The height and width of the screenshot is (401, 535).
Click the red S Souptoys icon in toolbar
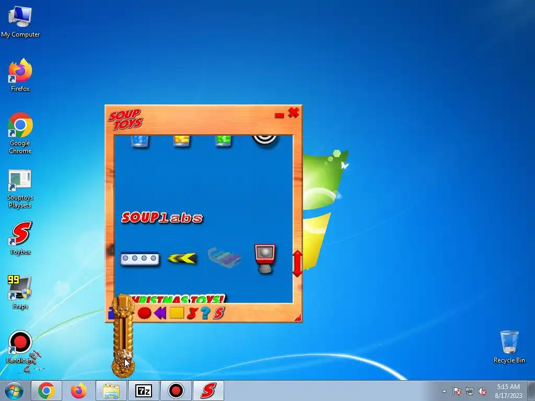point(219,313)
